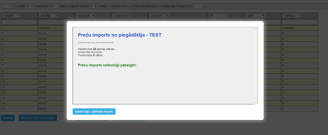Open the 'ražotājs' column mapping dropdown

pos(49,16)
